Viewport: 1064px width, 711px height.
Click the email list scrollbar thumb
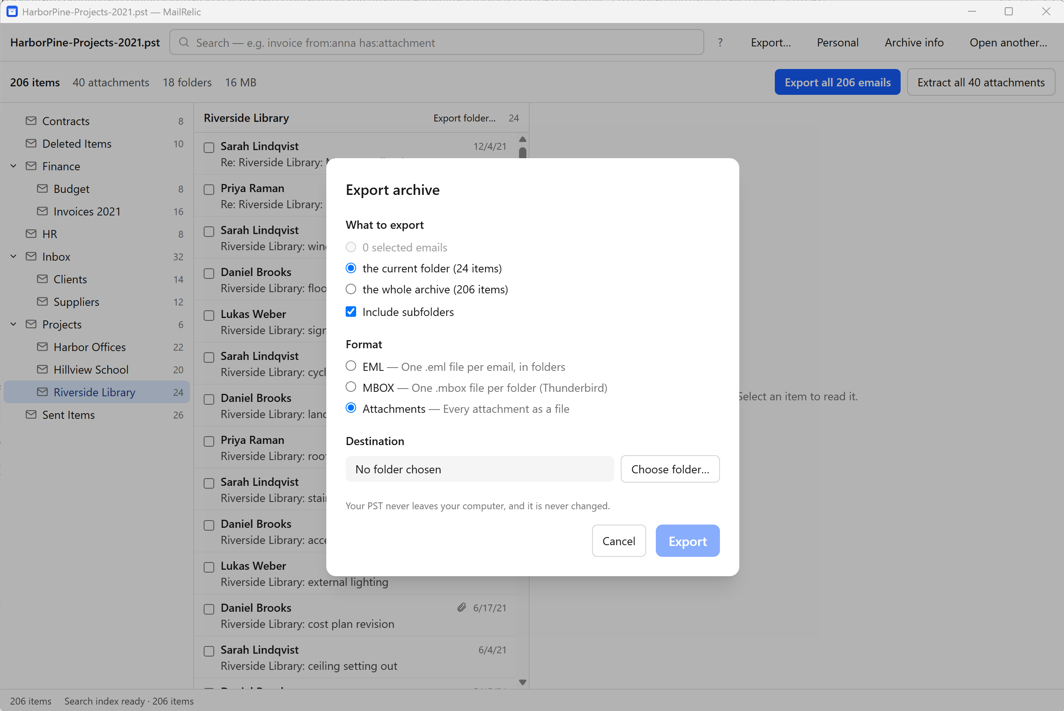pos(522,153)
